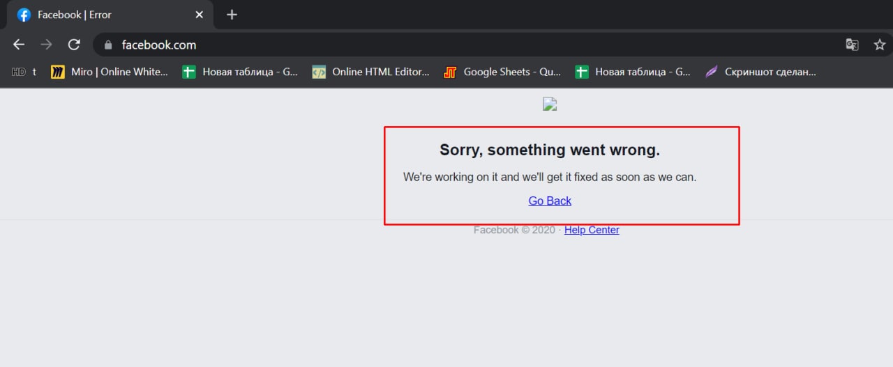Bookmark this page with the star icon
Viewport: 893px width, 367px height.
(x=880, y=45)
